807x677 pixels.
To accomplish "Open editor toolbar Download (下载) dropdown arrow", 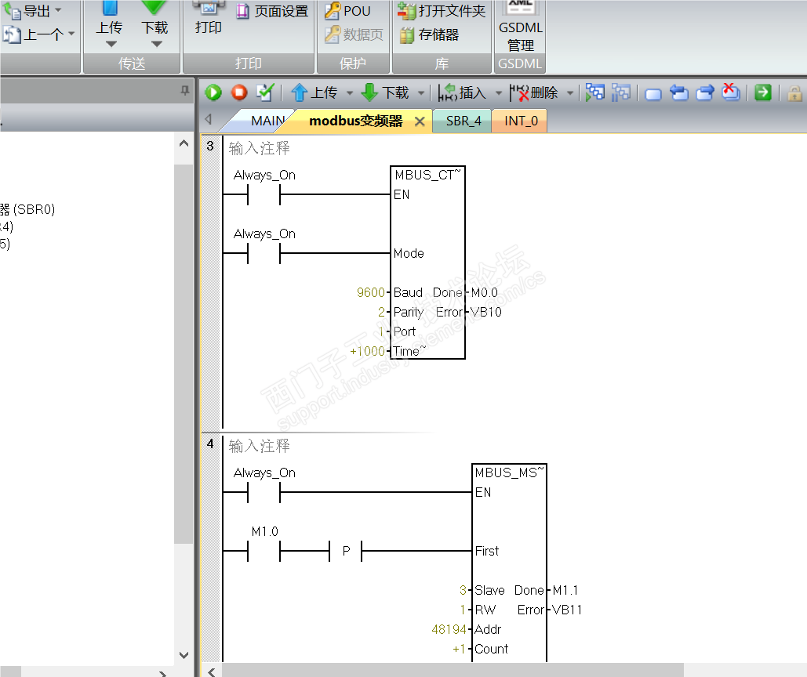I will tap(421, 93).
